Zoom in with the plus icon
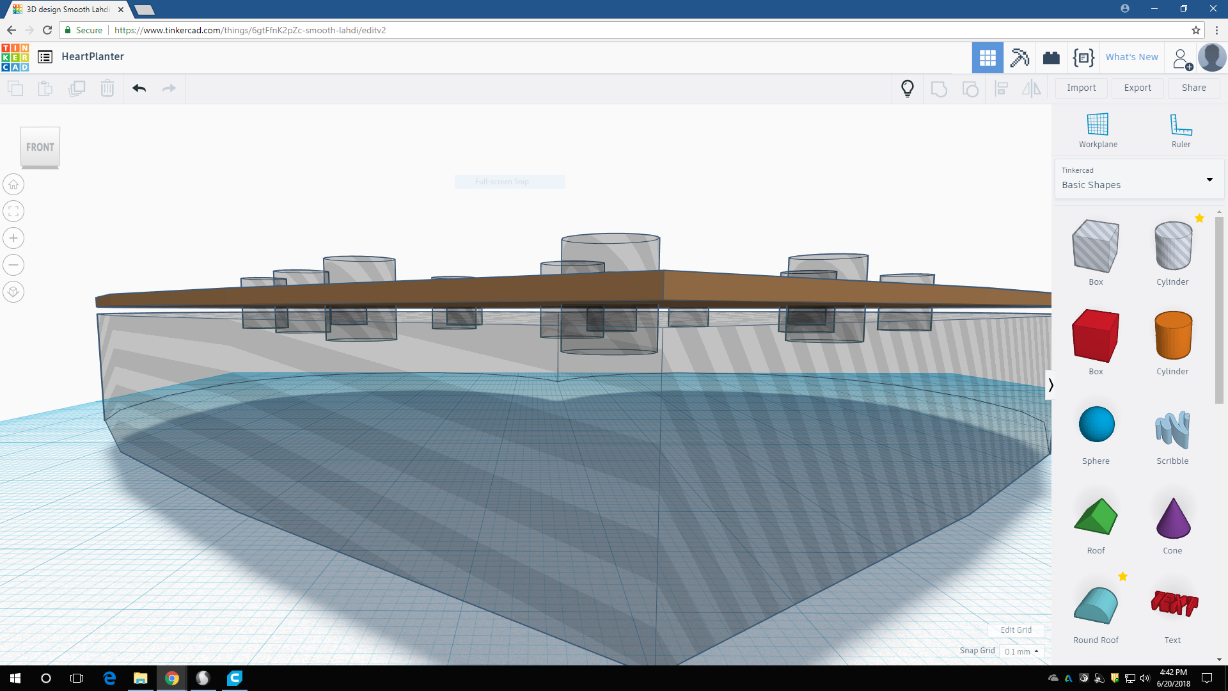This screenshot has height=691, width=1228. pos(13,238)
